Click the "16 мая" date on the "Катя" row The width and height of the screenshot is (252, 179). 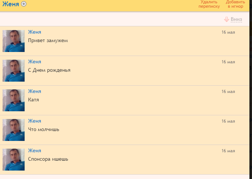(228, 92)
